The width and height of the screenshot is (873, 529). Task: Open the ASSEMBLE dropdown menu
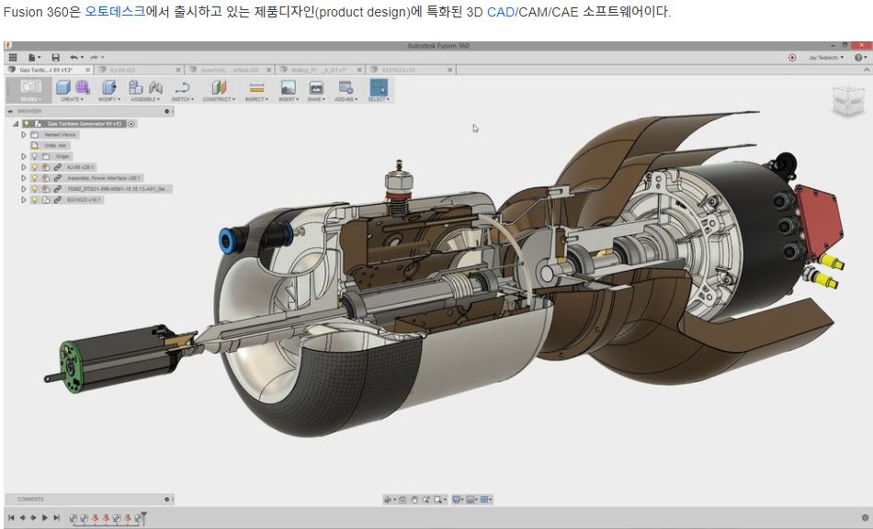[x=145, y=99]
